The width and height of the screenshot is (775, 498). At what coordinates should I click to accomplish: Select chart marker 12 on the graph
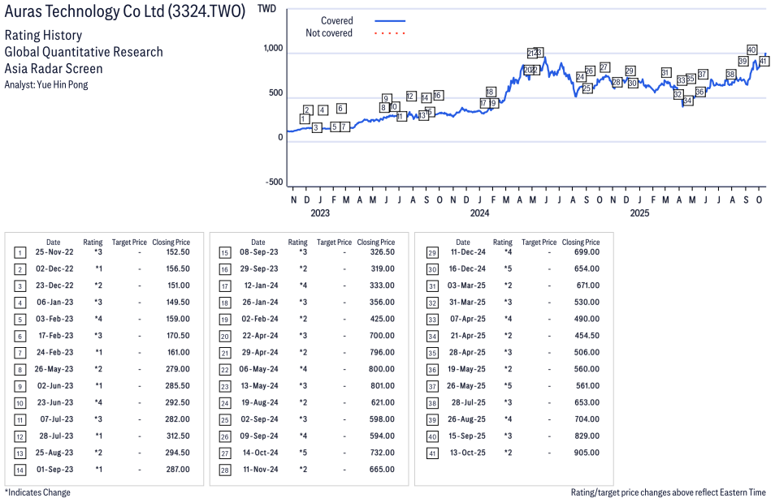coord(411,97)
